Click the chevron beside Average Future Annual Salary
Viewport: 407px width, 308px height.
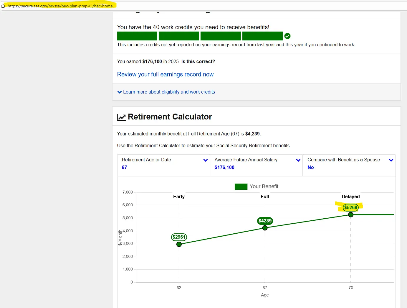coord(298,160)
